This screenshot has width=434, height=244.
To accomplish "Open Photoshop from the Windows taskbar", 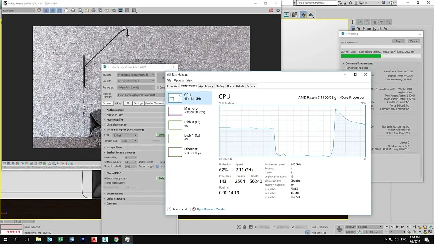I will 83,239.
